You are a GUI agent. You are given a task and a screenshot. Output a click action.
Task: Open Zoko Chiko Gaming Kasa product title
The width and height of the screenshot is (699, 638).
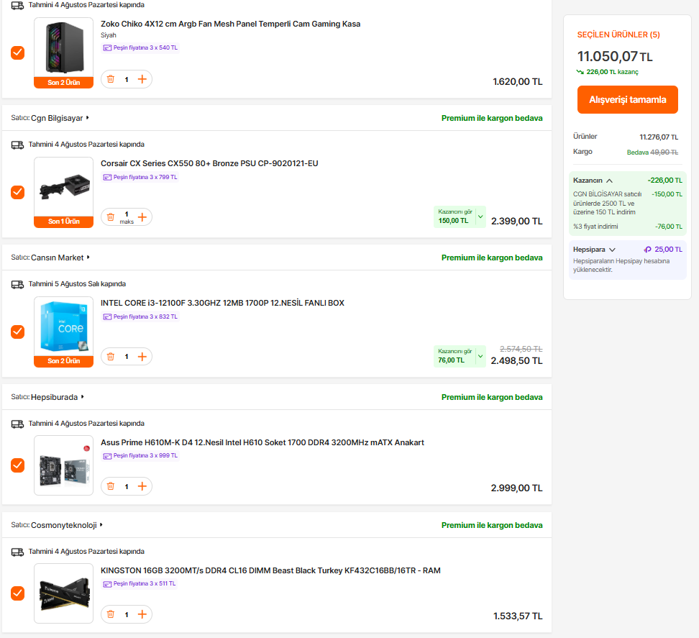(x=230, y=24)
